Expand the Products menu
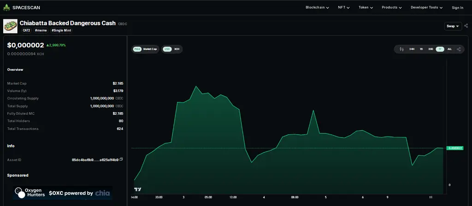 [x=392, y=7]
